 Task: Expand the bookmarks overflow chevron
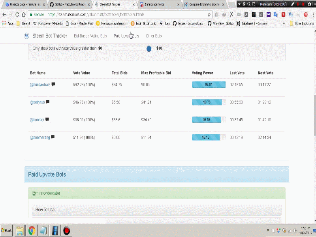click(x=284, y=24)
